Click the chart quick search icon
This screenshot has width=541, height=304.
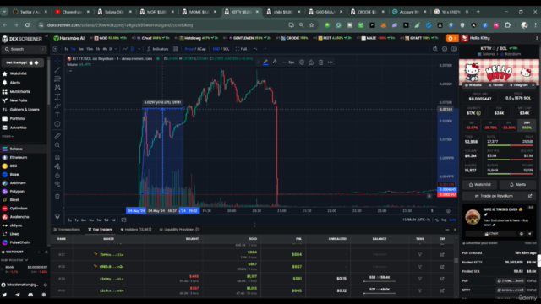click(435, 49)
